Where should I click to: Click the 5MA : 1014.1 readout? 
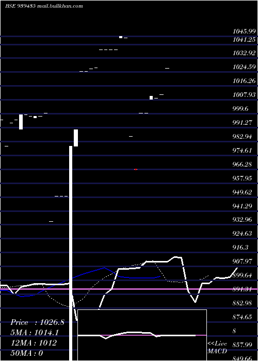point(35,333)
